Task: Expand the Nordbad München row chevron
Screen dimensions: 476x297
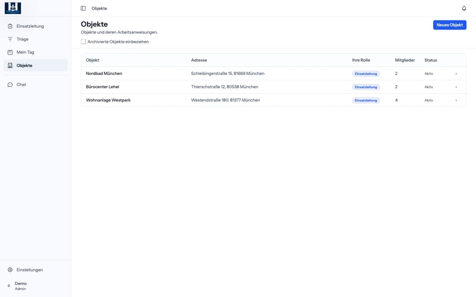Action: pos(456,74)
